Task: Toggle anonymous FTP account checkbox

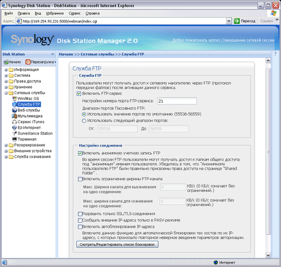Action: coord(80,153)
